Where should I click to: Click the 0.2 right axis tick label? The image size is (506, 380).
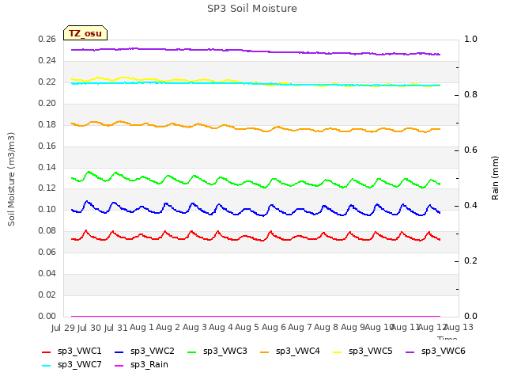pyautogui.click(x=470, y=260)
